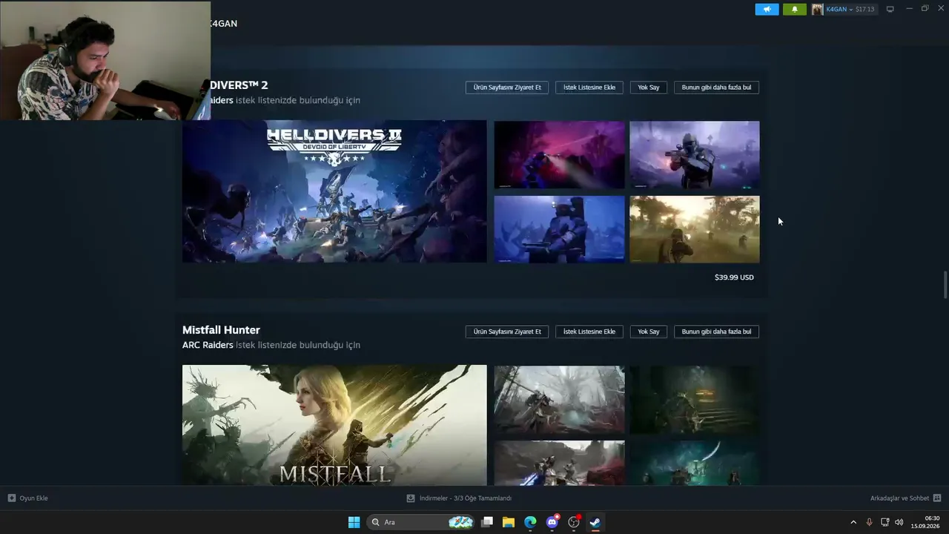
Task: View Mistfall Hunter misty forest screenshot
Action: tap(559, 399)
